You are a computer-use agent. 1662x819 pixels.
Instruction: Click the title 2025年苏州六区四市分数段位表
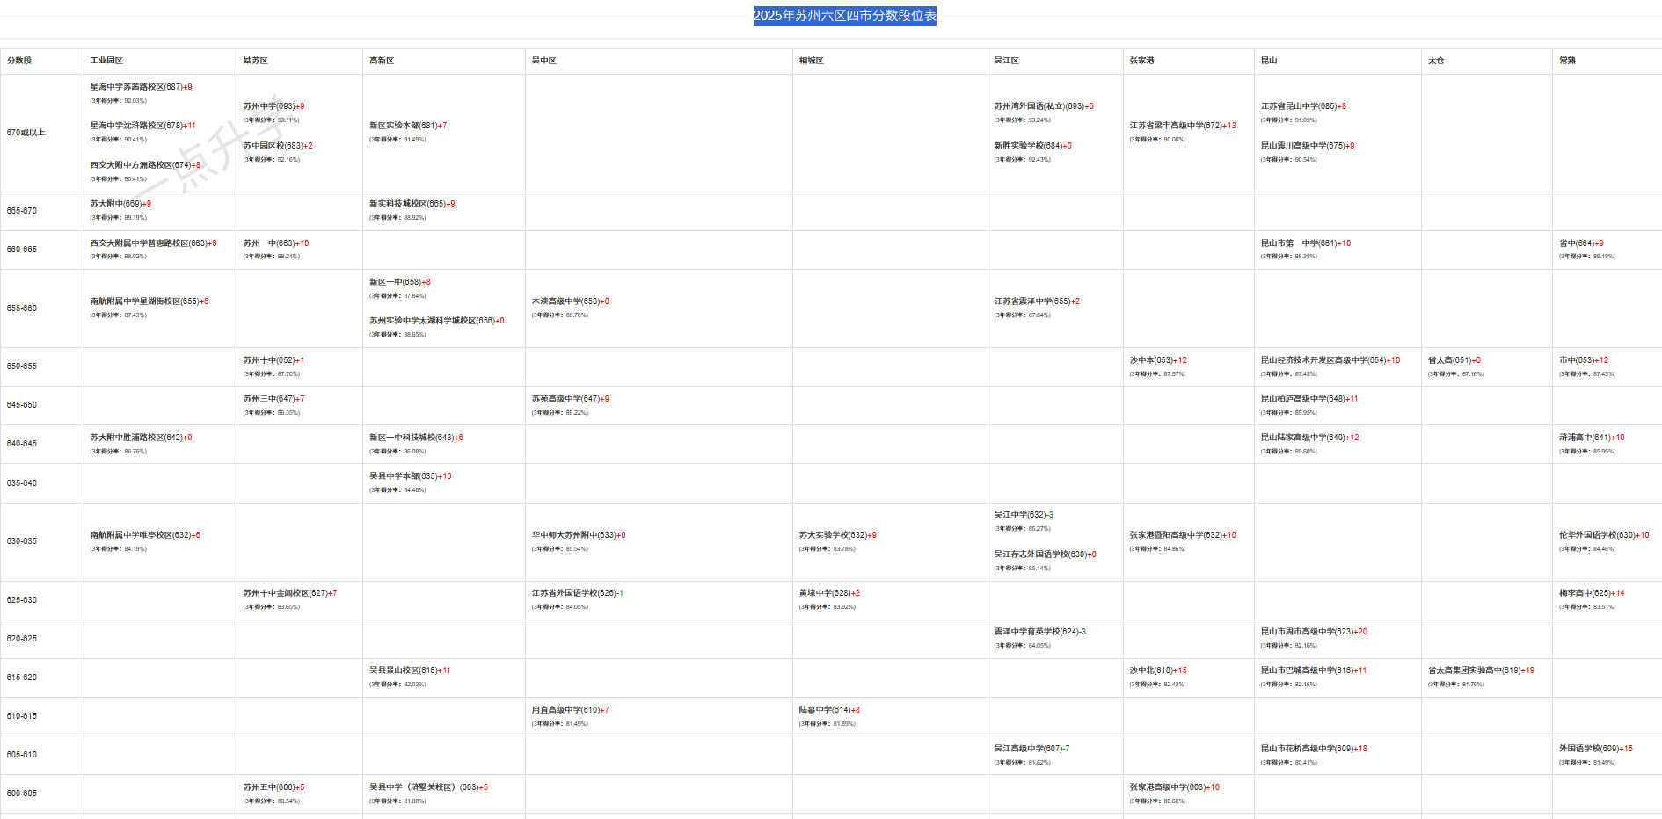point(844,16)
